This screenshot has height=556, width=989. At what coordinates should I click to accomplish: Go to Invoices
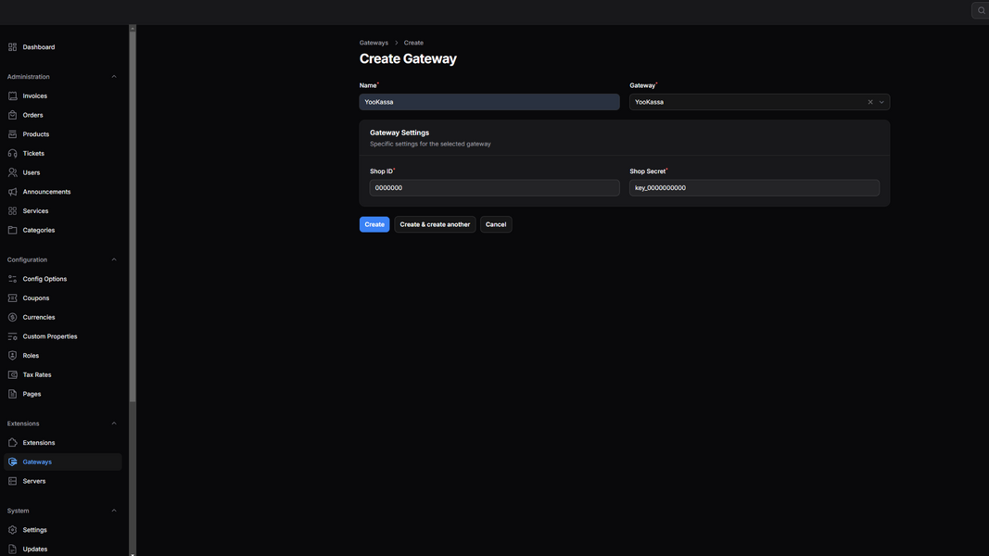[62, 95]
